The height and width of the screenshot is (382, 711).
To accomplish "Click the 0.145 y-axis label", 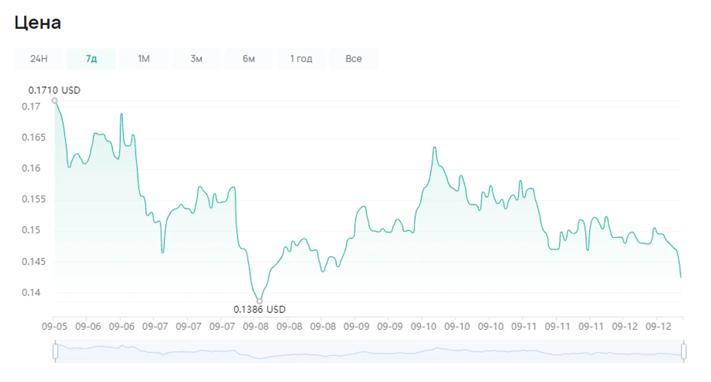I will pos(34,261).
